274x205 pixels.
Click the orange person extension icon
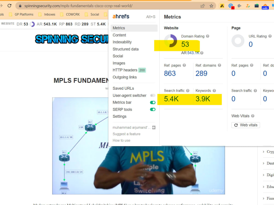(x=248, y=6)
